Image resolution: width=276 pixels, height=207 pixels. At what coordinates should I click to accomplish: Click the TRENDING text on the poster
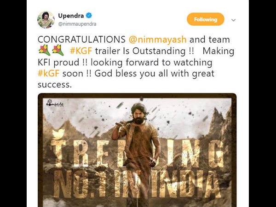(x=138, y=153)
